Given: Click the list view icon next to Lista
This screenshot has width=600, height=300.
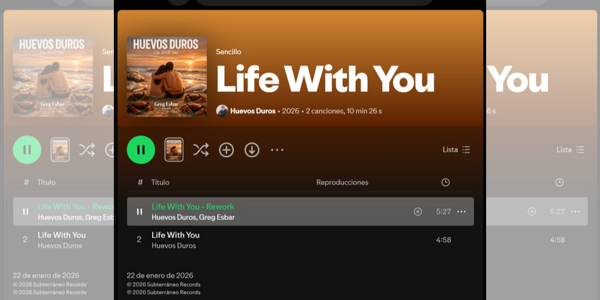Looking at the screenshot, I should click(x=466, y=149).
